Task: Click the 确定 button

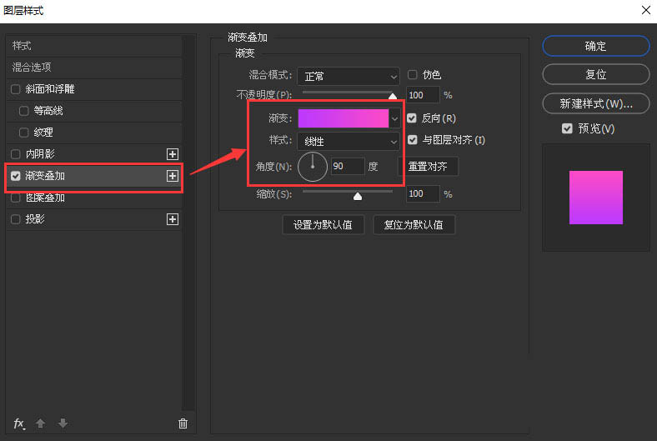Action: 596,46
